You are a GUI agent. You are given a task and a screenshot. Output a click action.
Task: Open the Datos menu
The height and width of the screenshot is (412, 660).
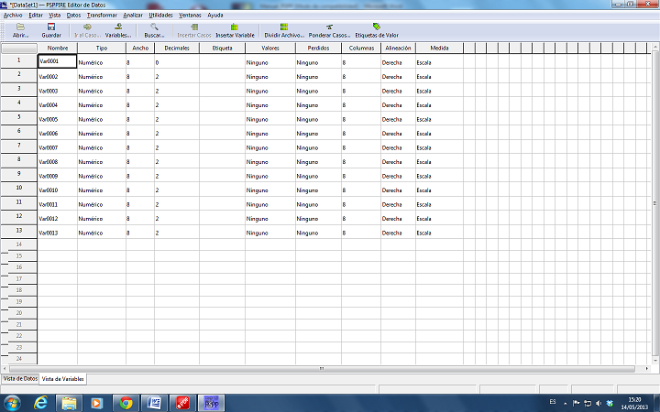(73, 16)
